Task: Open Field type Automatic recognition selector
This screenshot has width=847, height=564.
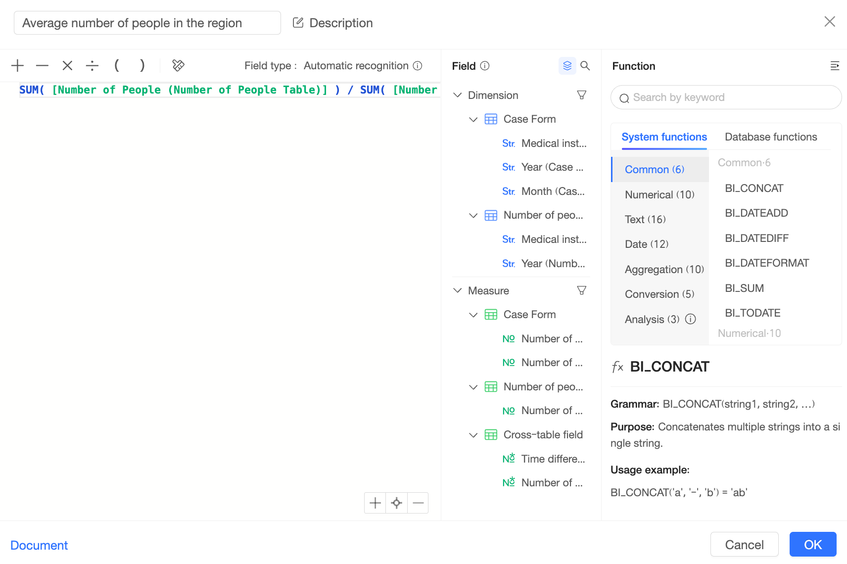Action: point(356,66)
